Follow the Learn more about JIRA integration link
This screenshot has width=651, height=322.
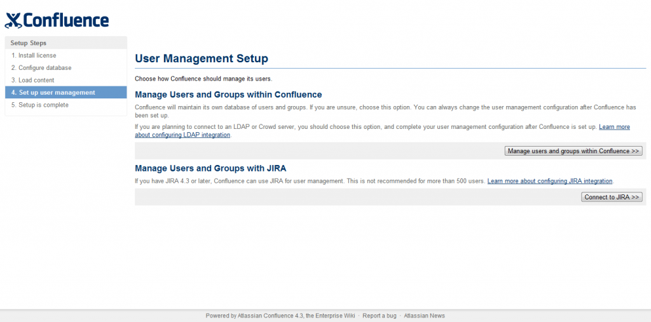(549, 181)
